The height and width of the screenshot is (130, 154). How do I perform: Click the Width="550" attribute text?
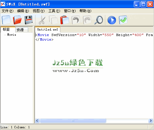pyautogui.click(x=101, y=35)
